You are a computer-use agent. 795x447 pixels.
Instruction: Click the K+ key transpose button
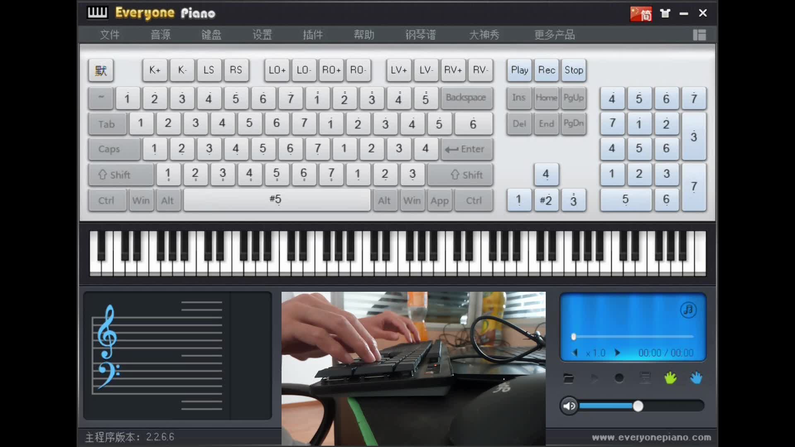(154, 70)
